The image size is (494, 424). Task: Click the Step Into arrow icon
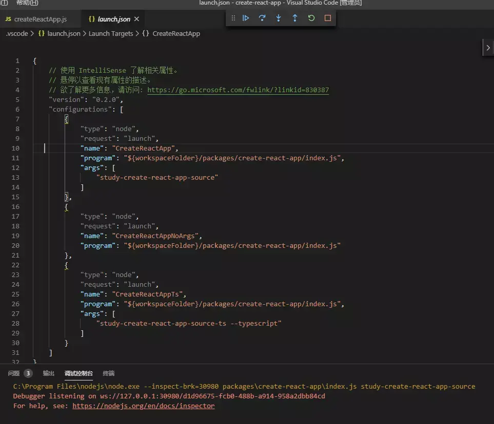pos(279,18)
